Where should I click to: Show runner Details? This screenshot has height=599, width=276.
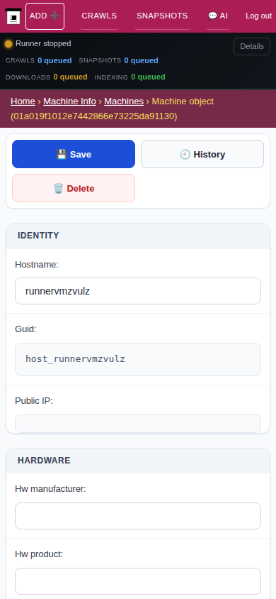pos(252,46)
